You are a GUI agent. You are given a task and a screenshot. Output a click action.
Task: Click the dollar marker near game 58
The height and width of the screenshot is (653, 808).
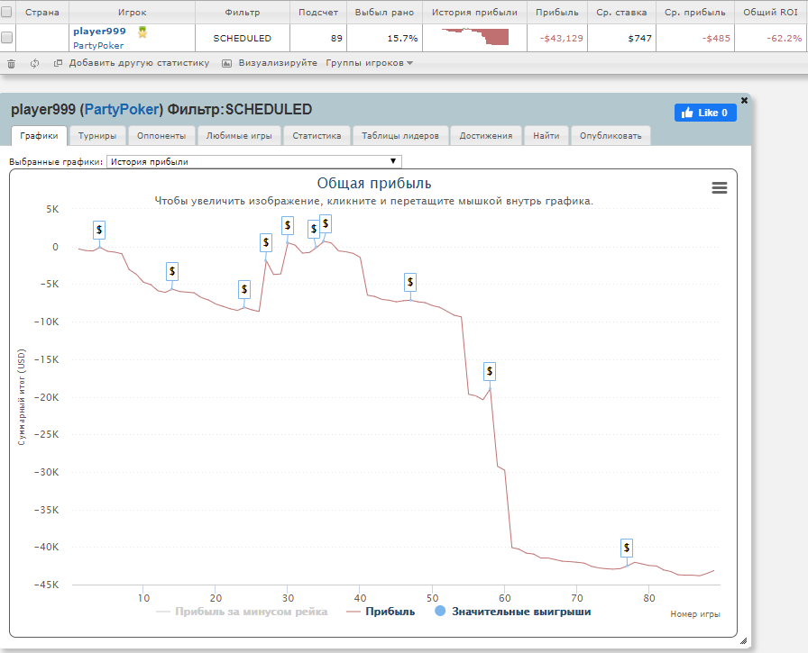click(x=490, y=371)
